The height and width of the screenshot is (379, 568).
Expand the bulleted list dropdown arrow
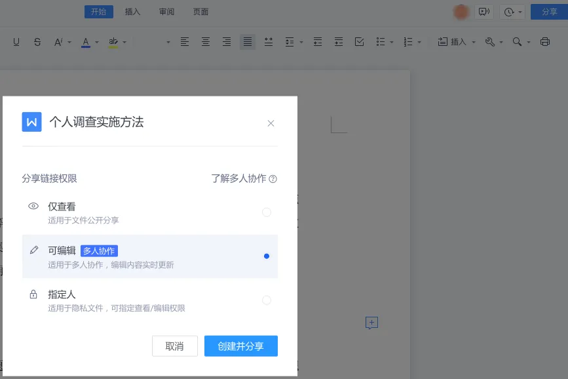[392, 43]
